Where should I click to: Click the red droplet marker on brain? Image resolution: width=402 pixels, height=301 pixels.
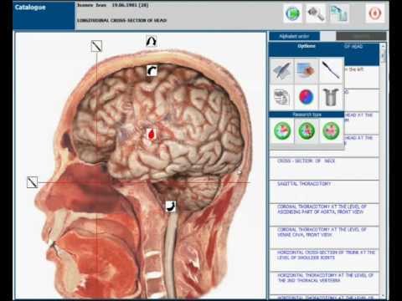tap(151, 135)
